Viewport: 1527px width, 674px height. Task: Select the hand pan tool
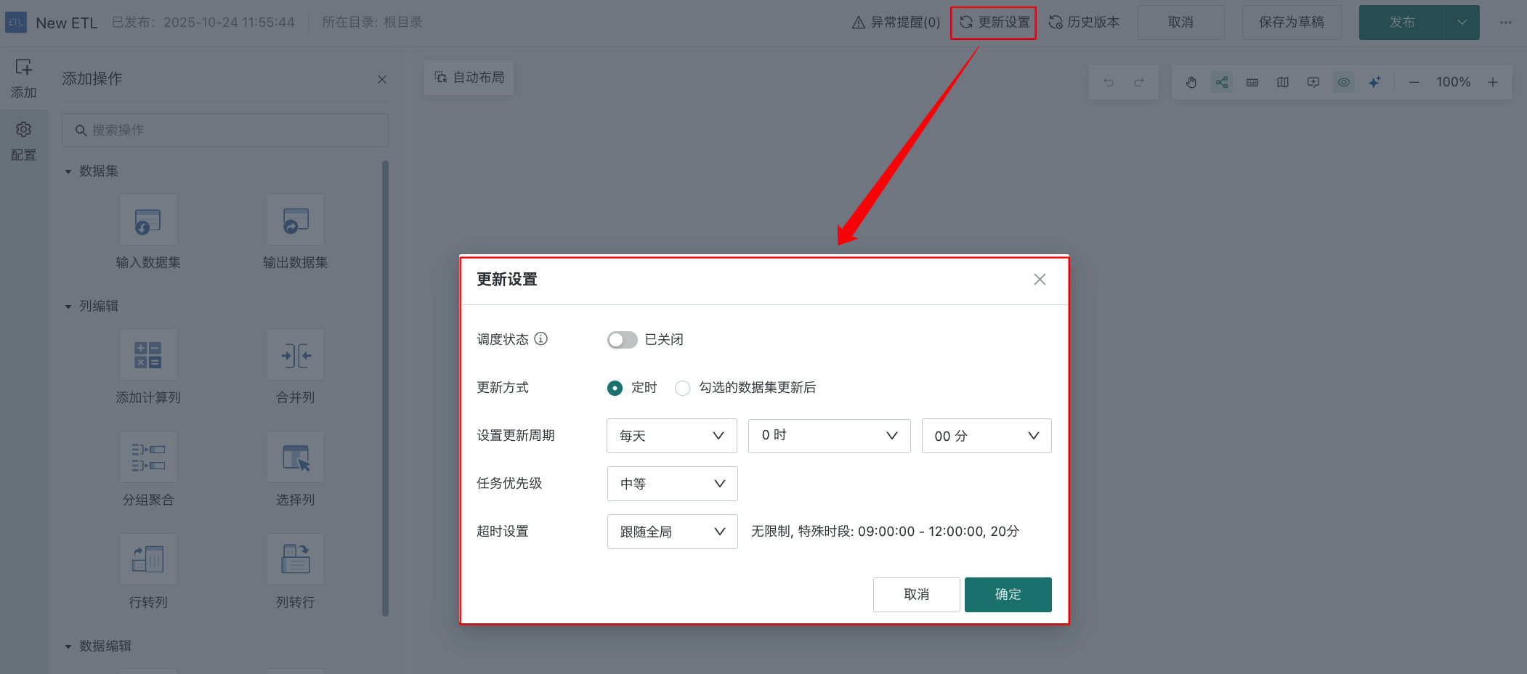[1191, 82]
